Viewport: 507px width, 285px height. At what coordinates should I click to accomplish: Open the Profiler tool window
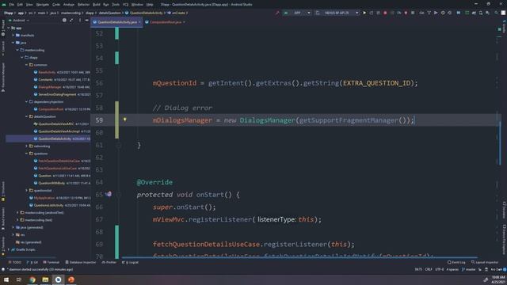pos(109,262)
